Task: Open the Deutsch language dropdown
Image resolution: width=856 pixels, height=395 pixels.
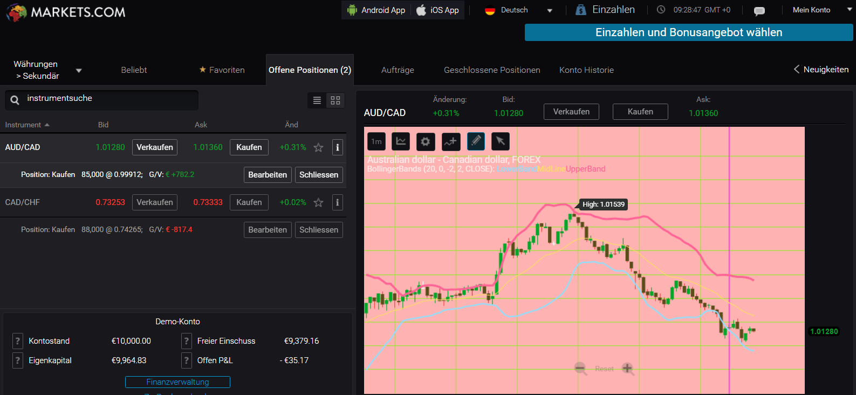Action: tap(518, 10)
